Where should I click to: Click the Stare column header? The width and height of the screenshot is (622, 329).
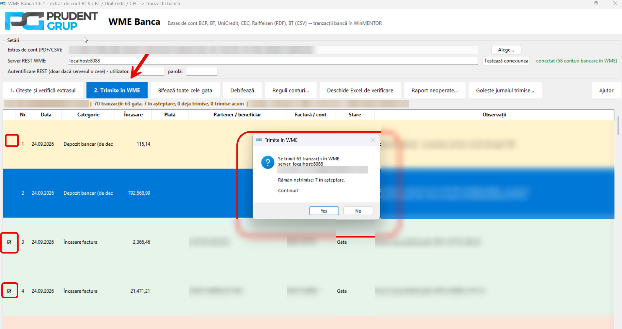pyautogui.click(x=355, y=115)
